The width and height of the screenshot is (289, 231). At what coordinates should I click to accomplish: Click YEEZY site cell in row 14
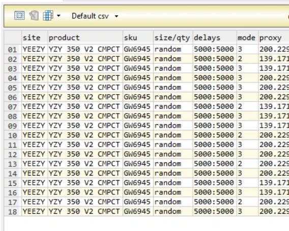tap(35, 174)
